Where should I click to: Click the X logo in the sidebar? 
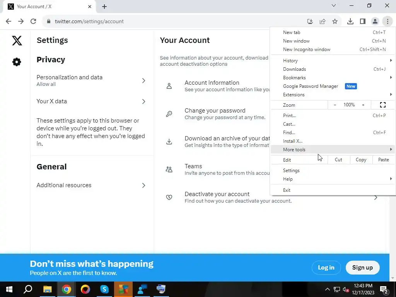pos(17,40)
